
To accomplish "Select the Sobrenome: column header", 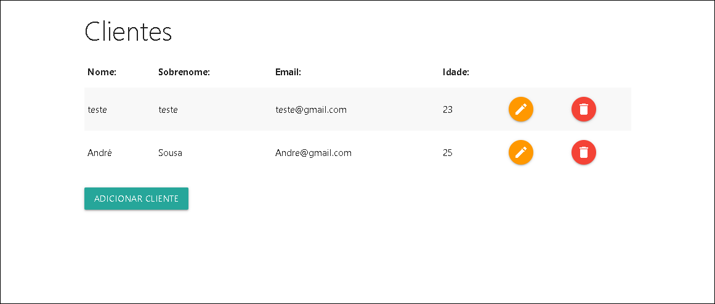I will pos(184,72).
